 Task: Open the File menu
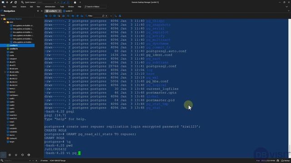point(4,6)
